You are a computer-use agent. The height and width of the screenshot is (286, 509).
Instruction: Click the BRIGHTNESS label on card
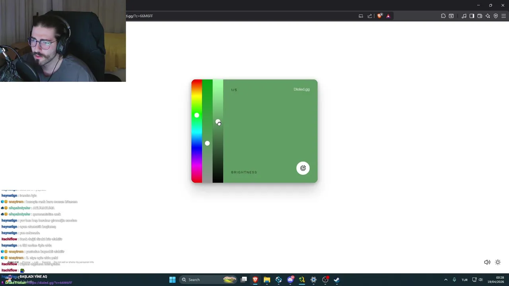pos(244,172)
